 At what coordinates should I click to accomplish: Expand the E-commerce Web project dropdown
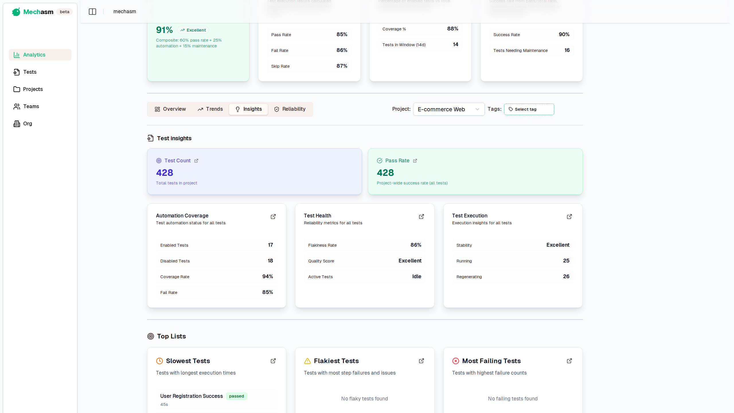(x=448, y=109)
